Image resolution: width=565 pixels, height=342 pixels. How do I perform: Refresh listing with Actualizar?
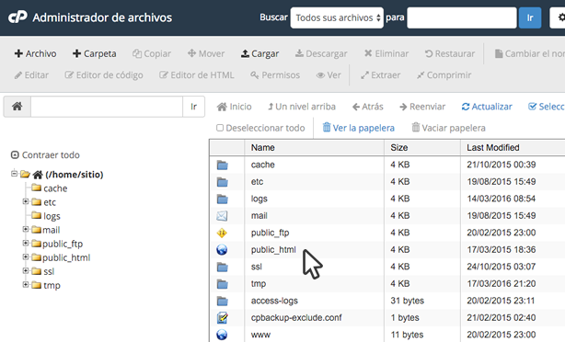[x=487, y=107]
